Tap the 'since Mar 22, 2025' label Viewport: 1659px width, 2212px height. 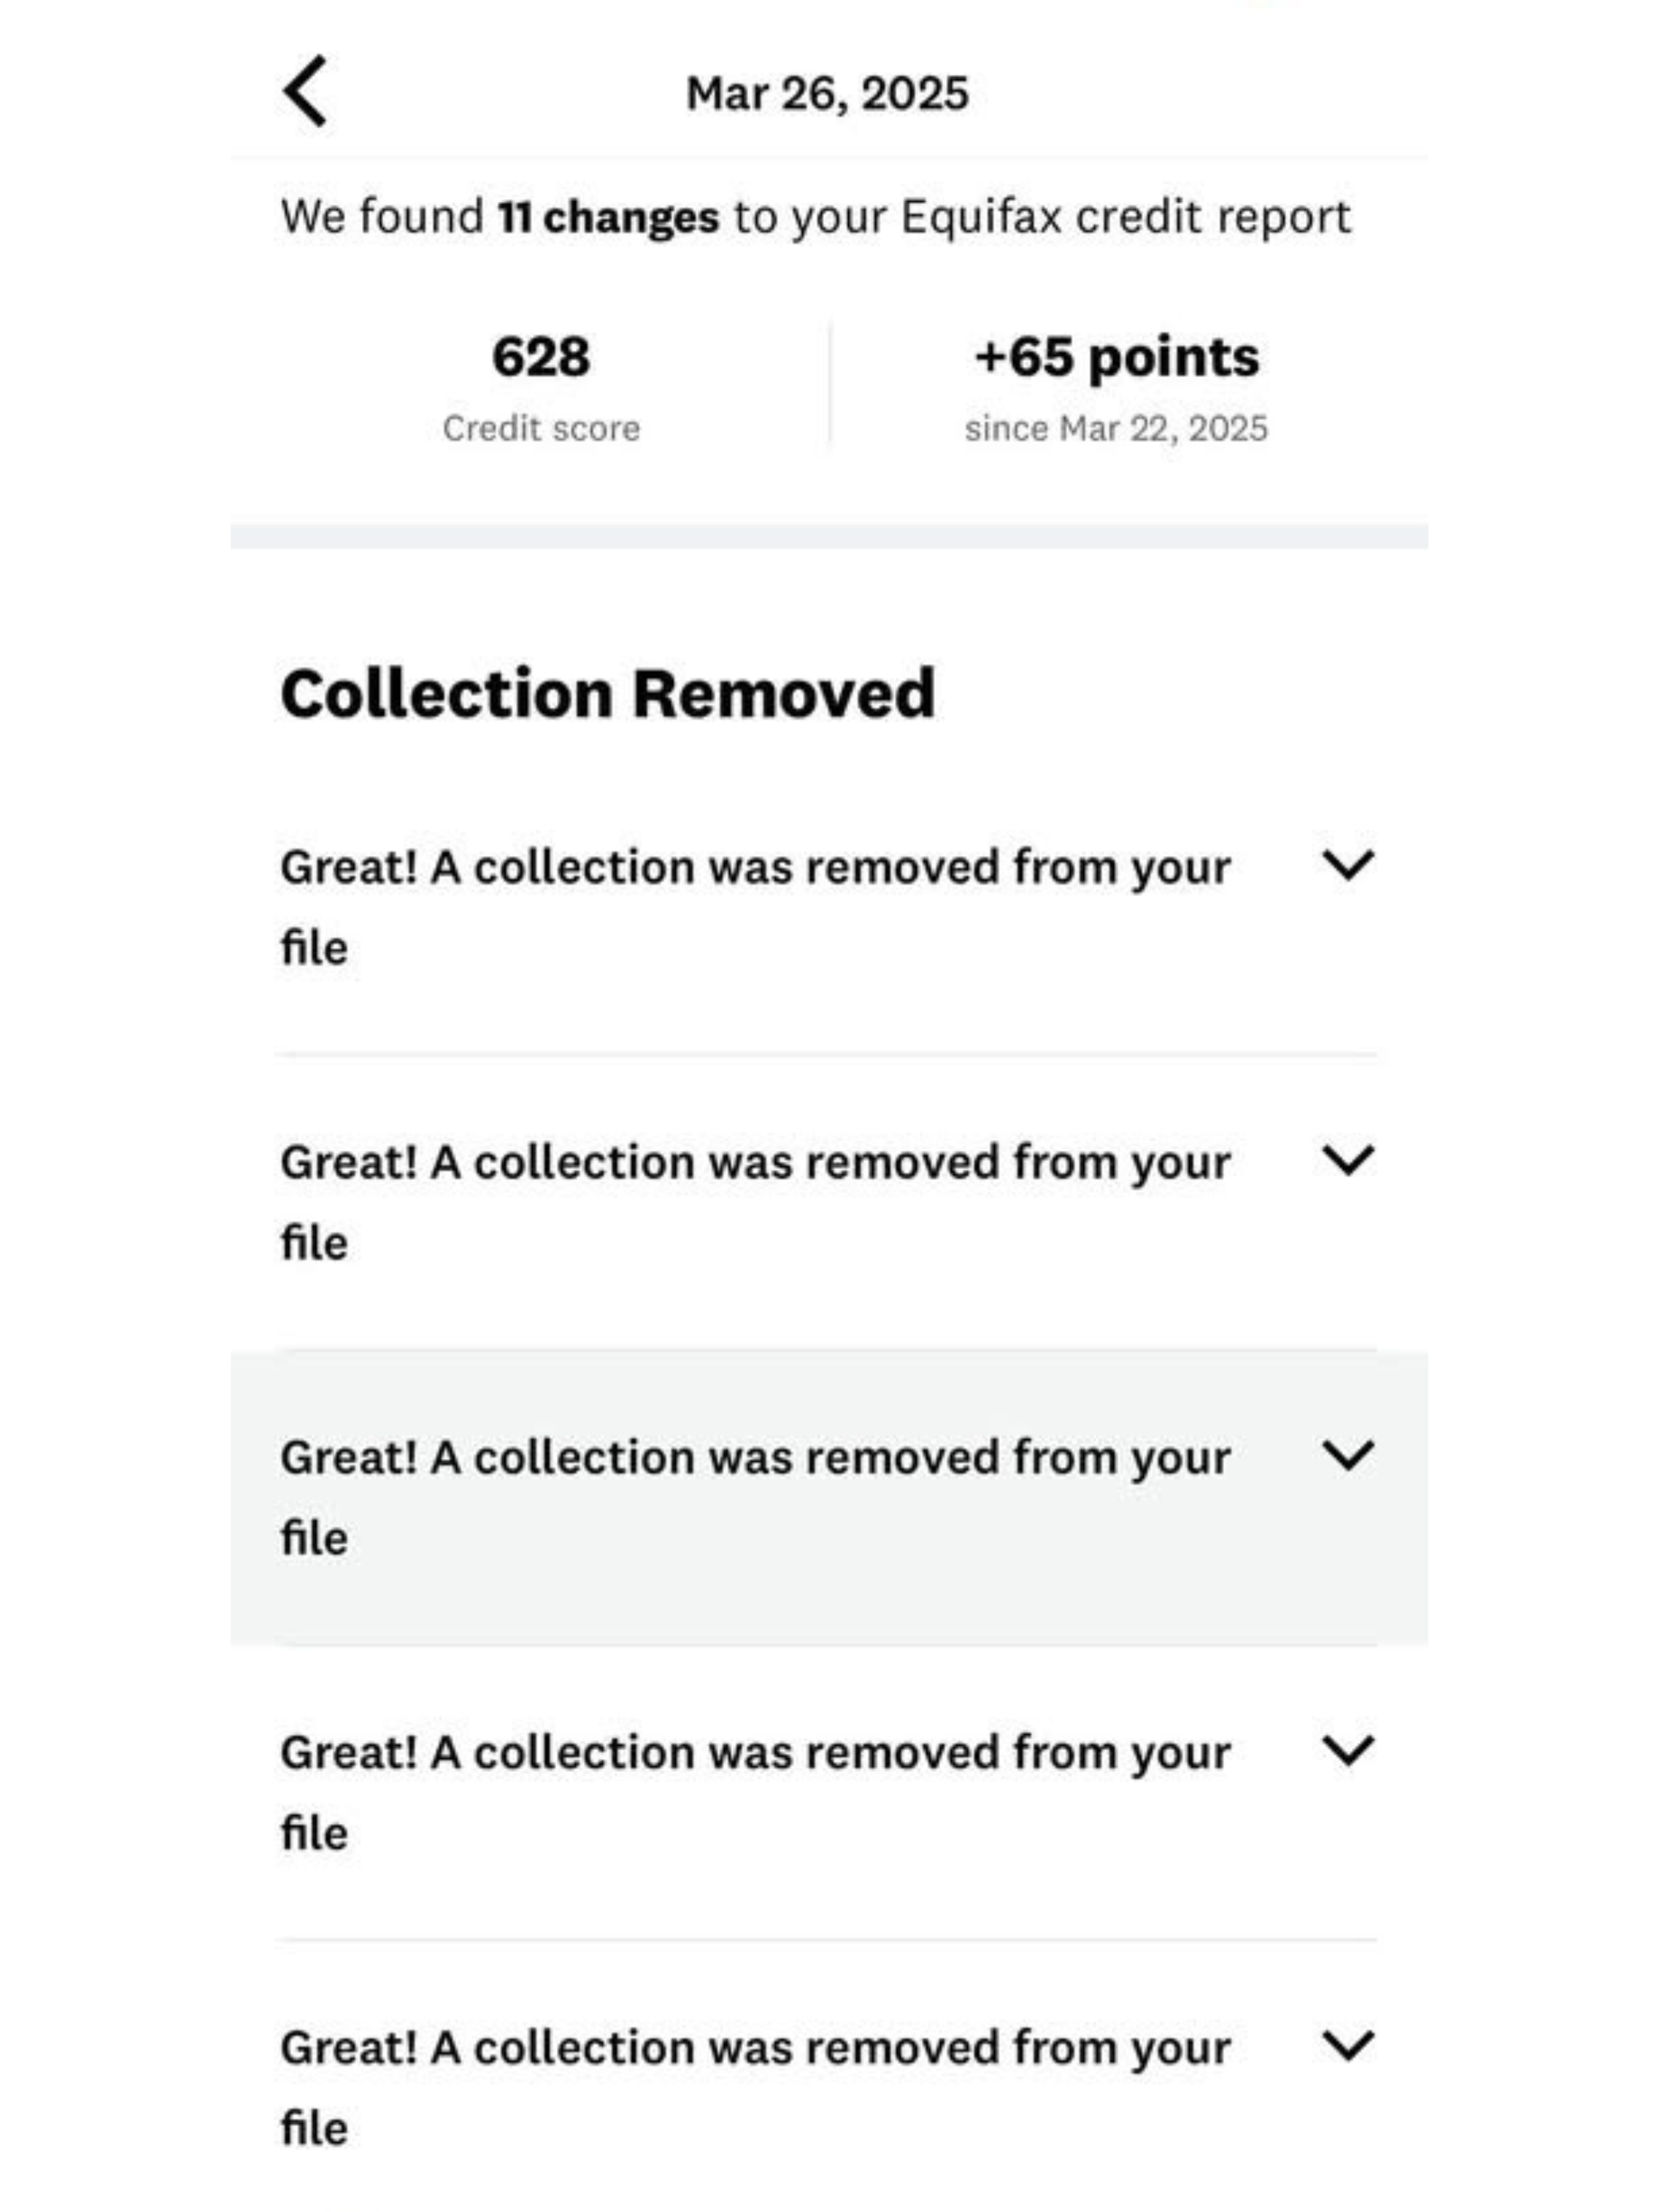[1116, 429]
